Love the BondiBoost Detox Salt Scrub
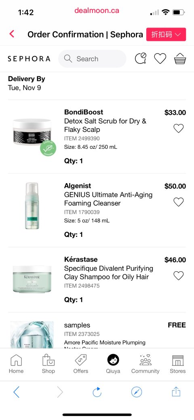Image resolution: width=194 pixels, height=420 pixels. point(179,128)
